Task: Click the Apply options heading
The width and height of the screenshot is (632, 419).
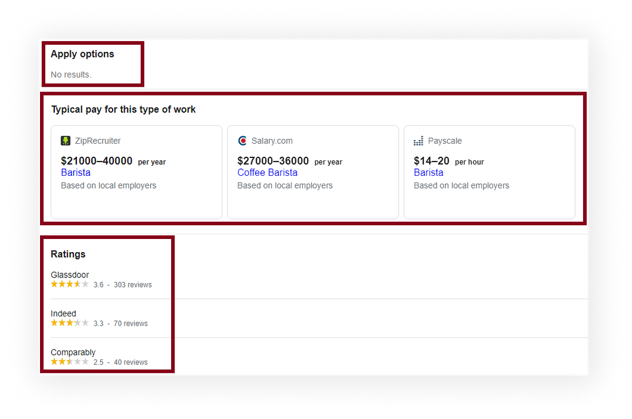Action: [x=82, y=54]
